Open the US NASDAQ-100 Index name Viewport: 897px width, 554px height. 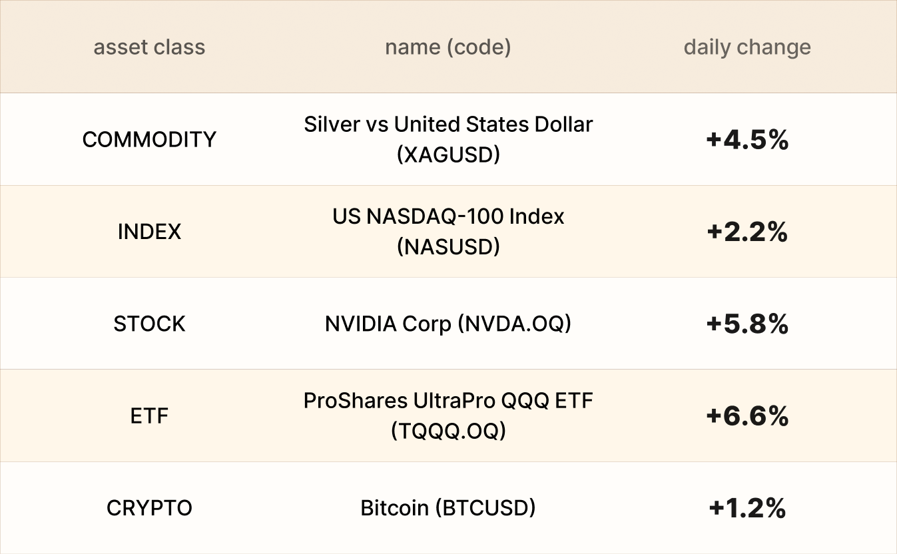click(448, 216)
